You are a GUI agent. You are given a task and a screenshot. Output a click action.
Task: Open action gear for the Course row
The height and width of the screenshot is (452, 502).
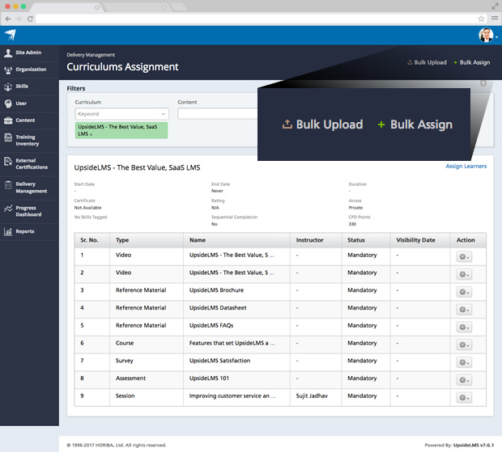[464, 344]
